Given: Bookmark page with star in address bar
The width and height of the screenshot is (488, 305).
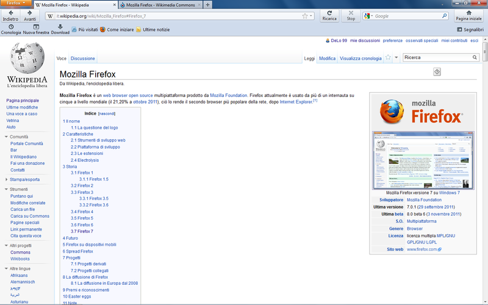Looking at the screenshot, I should pyautogui.click(x=304, y=16).
